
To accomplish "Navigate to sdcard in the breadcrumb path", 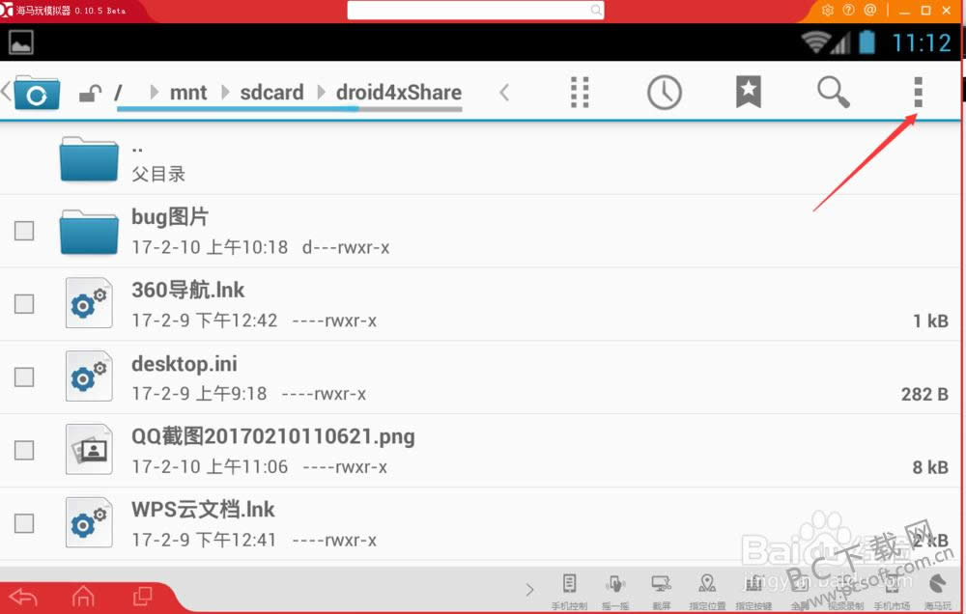I will tap(271, 93).
